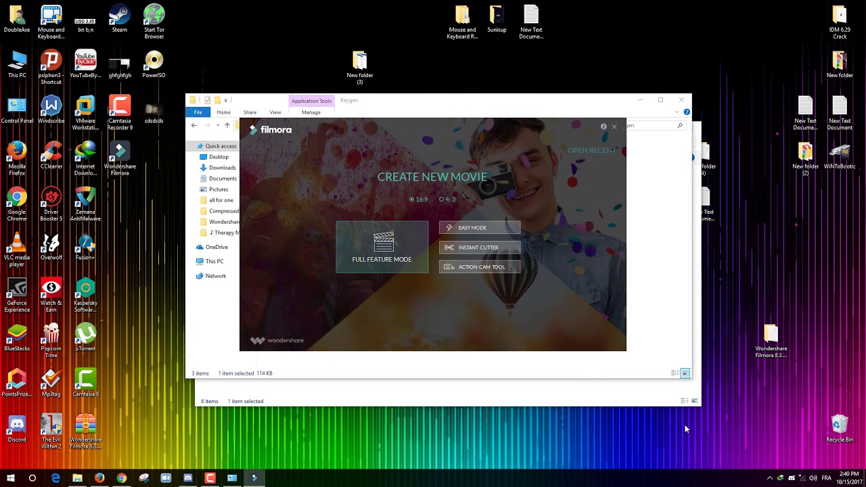Select the Wondershare Filmora desktop shortcut
The width and height of the screenshot is (866, 487).
(120, 158)
